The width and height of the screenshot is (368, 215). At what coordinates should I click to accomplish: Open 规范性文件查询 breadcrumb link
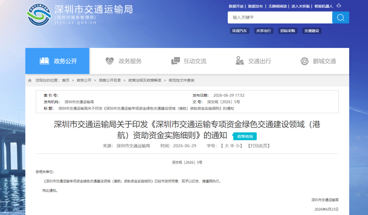(x=181, y=80)
